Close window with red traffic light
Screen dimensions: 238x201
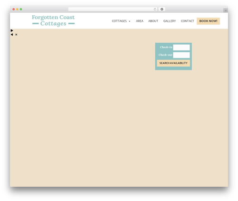pos(14,10)
